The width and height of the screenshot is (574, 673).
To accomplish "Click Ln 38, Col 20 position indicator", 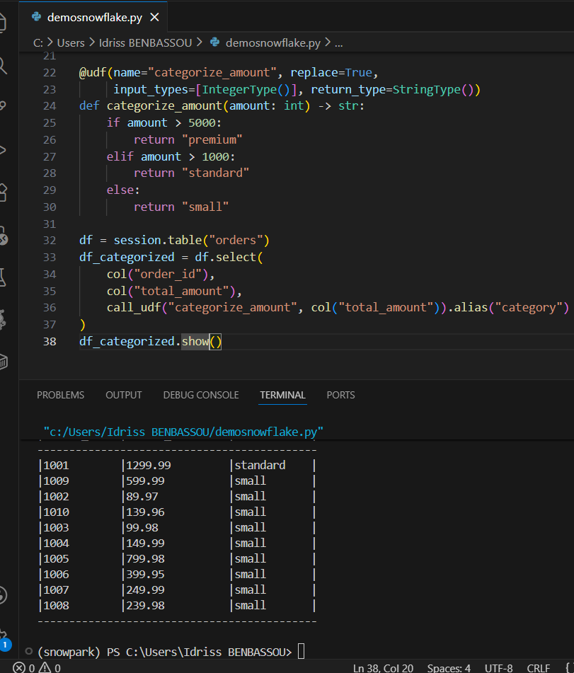I will [x=383, y=667].
